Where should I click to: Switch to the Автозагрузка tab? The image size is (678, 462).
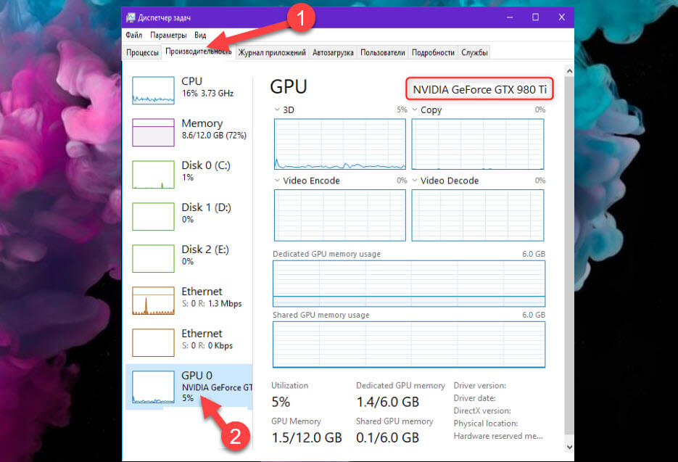333,52
